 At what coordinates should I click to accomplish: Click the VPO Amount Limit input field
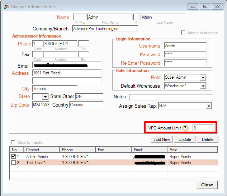pyautogui.click(x=203, y=128)
